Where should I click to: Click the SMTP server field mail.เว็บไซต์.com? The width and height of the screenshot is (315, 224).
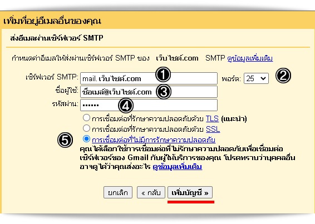149,78
